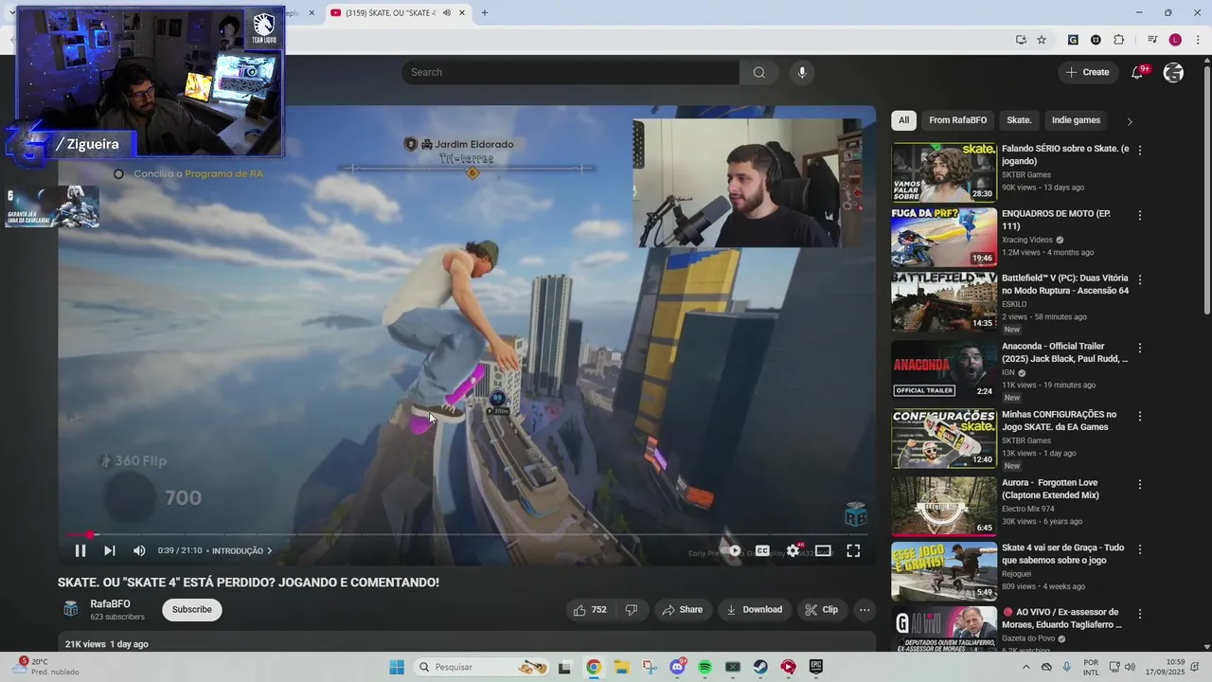Viewport: 1212px width, 682px height.
Task: Select the Indie games filter chip
Action: coord(1076,120)
